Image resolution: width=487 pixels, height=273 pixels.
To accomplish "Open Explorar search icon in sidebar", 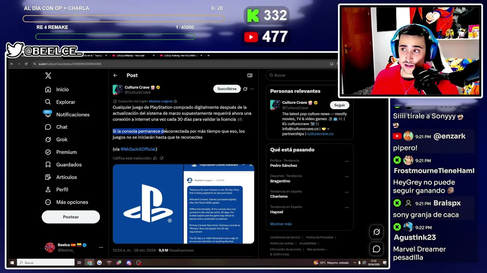I will click(48, 102).
